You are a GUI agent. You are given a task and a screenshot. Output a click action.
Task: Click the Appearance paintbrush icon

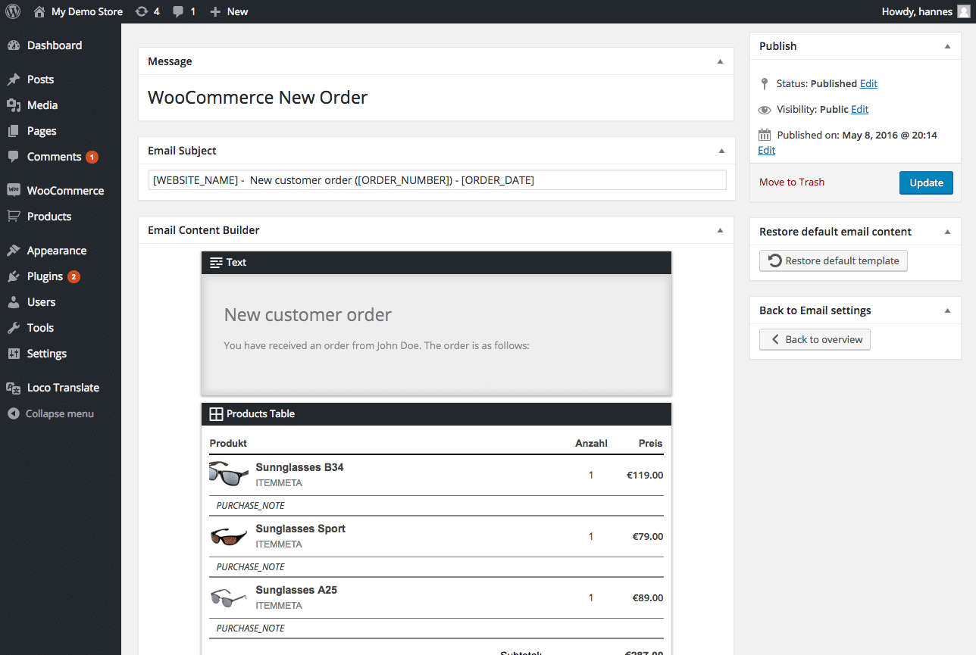[14, 251]
